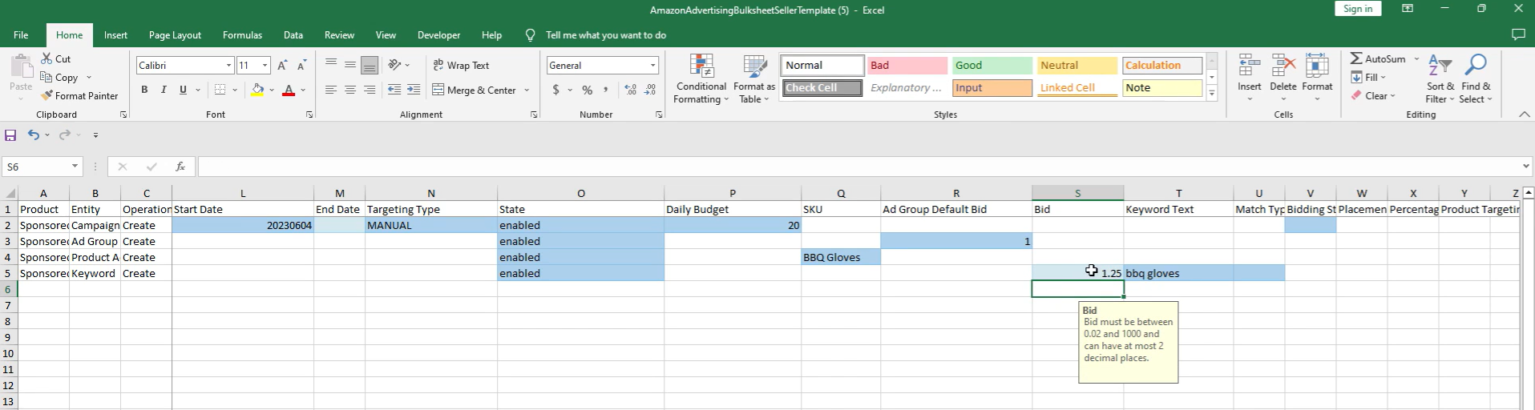Switch to the Data tab

click(293, 34)
